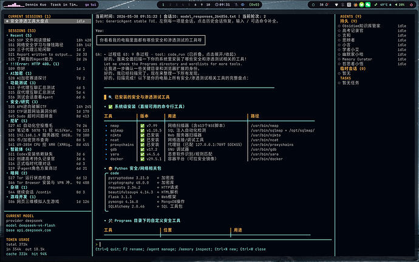The image size is (419, 262).
Task: Click the tools icon beside Programs 目录下的自定义安全工具
Action: 111,221
